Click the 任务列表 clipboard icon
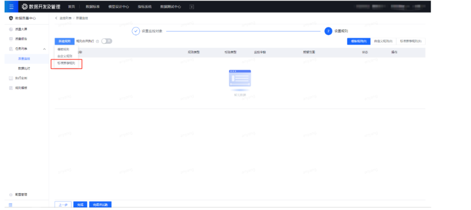This screenshot has height=210, width=471. click(x=11, y=49)
